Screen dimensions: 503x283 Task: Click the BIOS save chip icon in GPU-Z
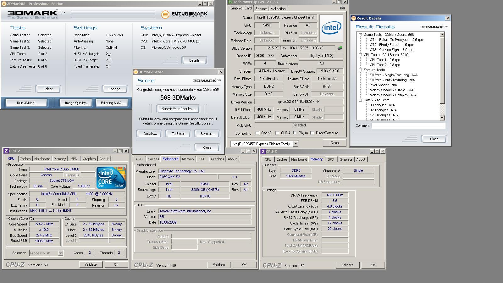(x=340, y=48)
